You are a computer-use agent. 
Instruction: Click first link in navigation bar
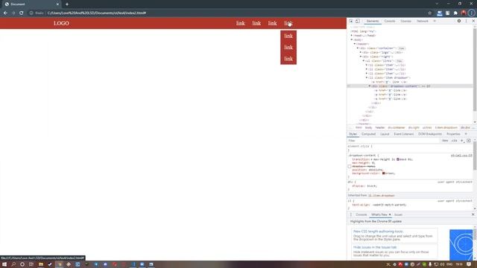coord(240,23)
